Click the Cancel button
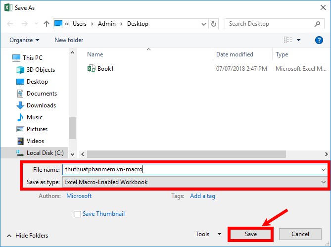The image size is (331, 247). pyautogui.click(x=300, y=234)
